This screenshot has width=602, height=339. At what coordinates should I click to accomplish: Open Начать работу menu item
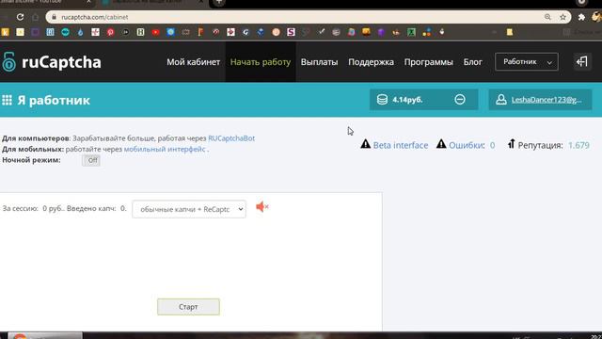[261, 62]
